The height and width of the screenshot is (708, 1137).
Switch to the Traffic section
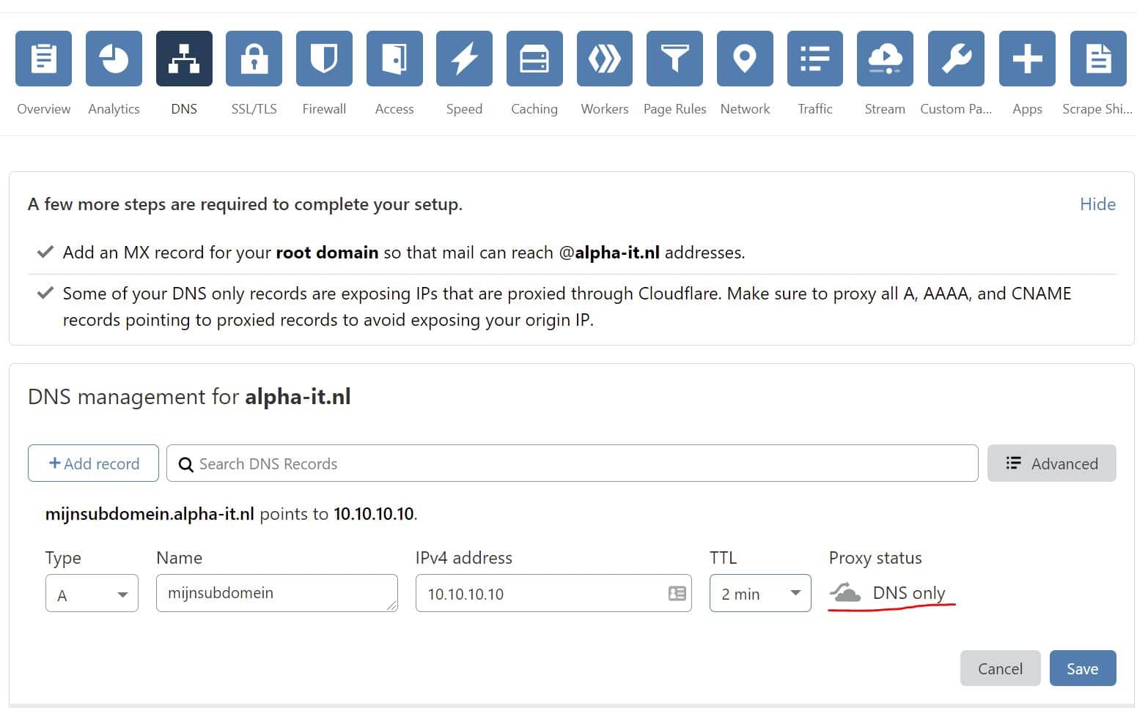815,59
